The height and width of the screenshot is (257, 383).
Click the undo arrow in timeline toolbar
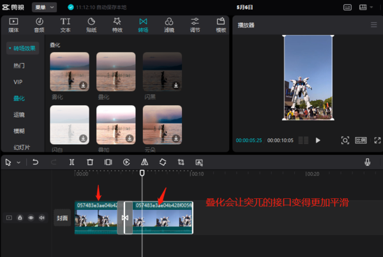tap(35, 163)
